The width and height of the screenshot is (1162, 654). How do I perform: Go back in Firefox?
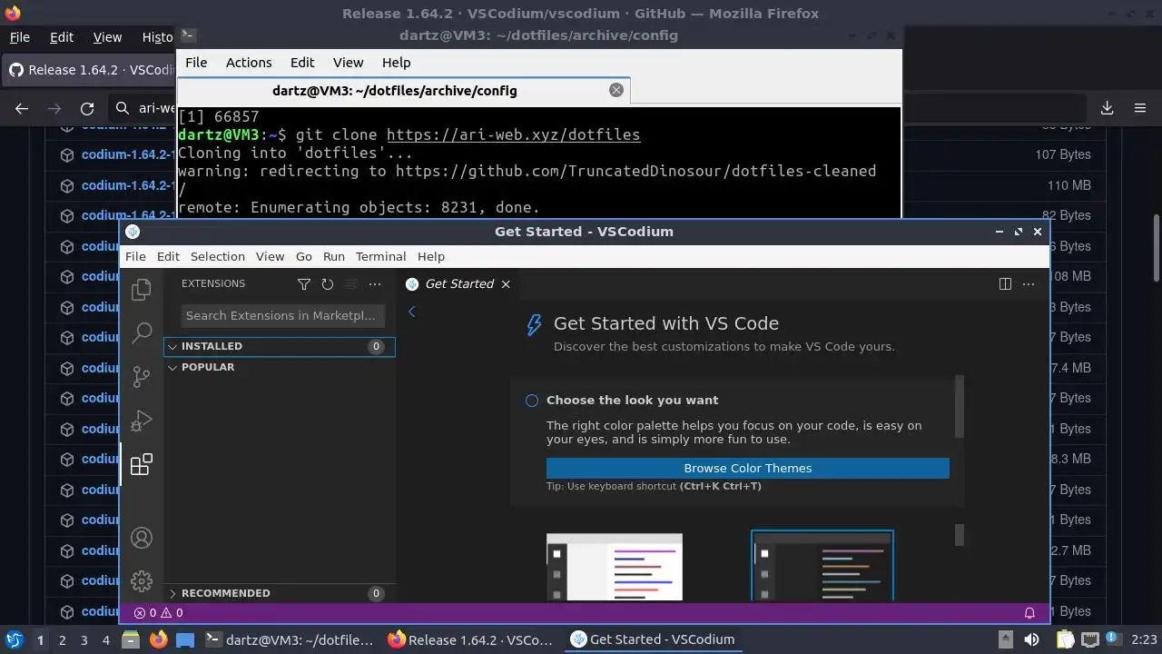tap(22, 108)
